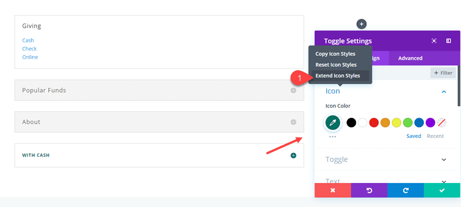Select the purple color swatch

[431, 122]
